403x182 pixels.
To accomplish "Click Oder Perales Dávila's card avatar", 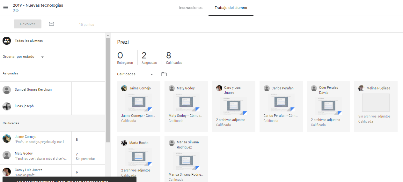I will pyautogui.click(x=314, y=88).
